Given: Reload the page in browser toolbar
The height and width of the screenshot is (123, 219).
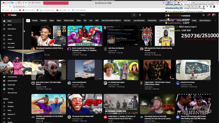Looking at the screenshot, I should (10, 6).
